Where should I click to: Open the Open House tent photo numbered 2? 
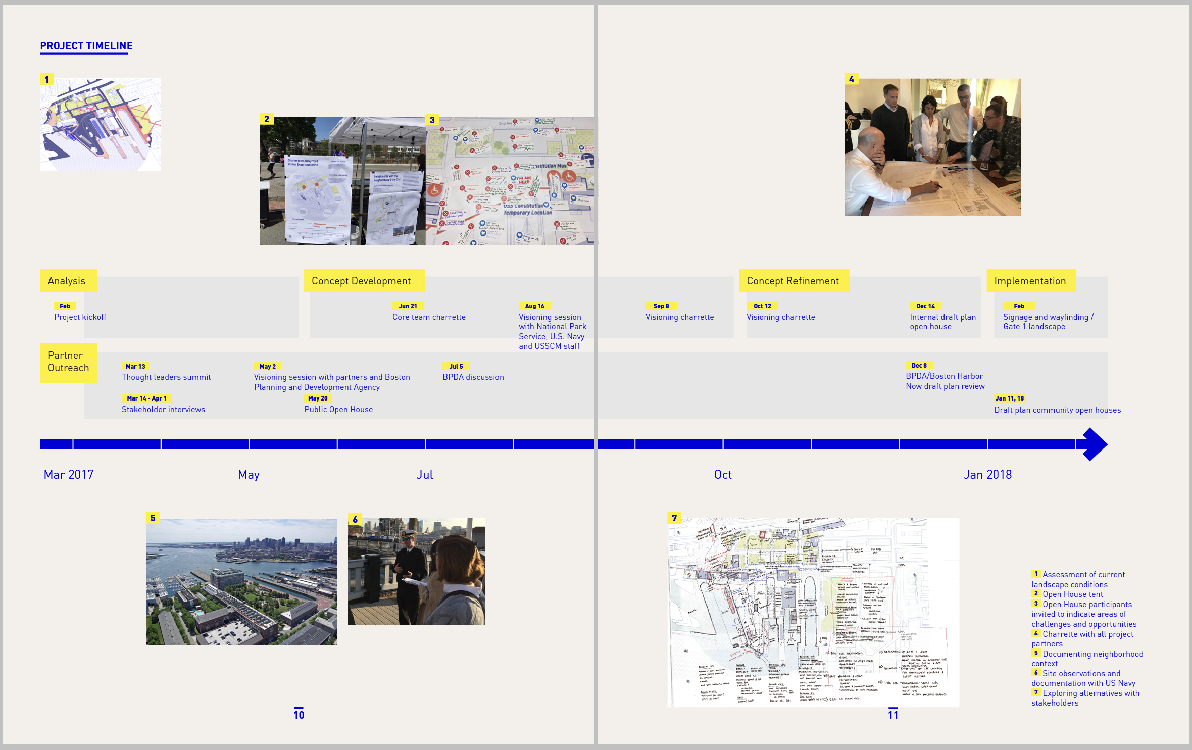pyautogui.click(x=343, y=181)
